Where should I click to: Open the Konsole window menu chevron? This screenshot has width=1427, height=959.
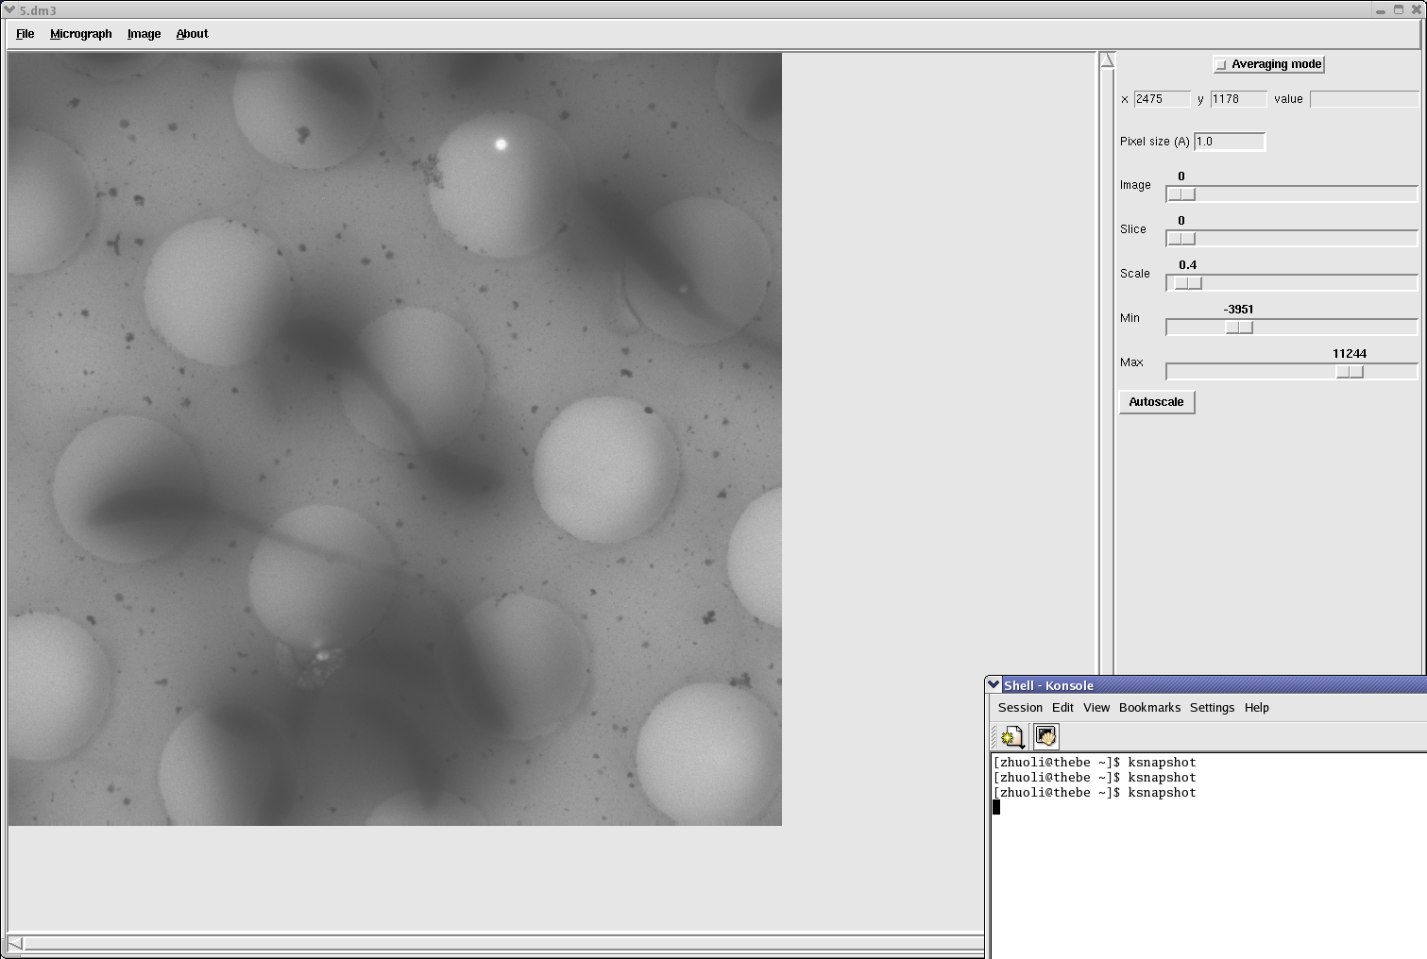pyautogui.click(x=993, y=685)
